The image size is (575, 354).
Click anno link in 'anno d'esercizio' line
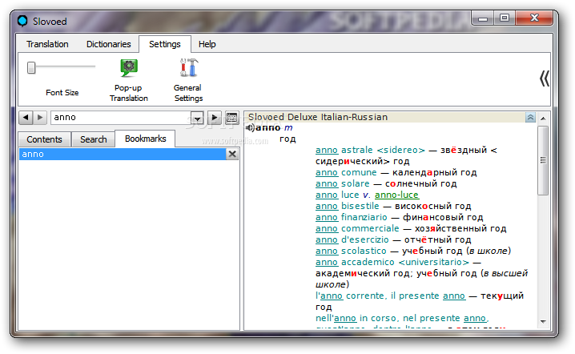(327, 240)
